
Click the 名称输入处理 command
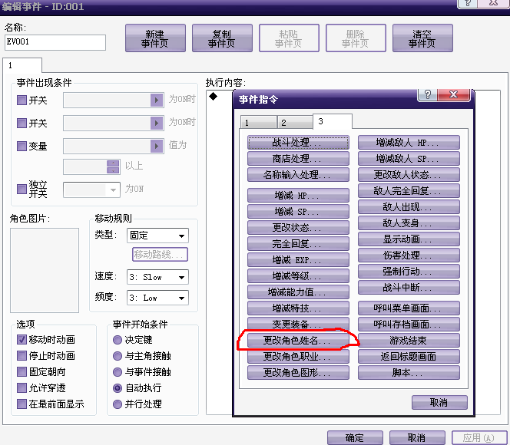pyautogui.click(x=298, y=175)
